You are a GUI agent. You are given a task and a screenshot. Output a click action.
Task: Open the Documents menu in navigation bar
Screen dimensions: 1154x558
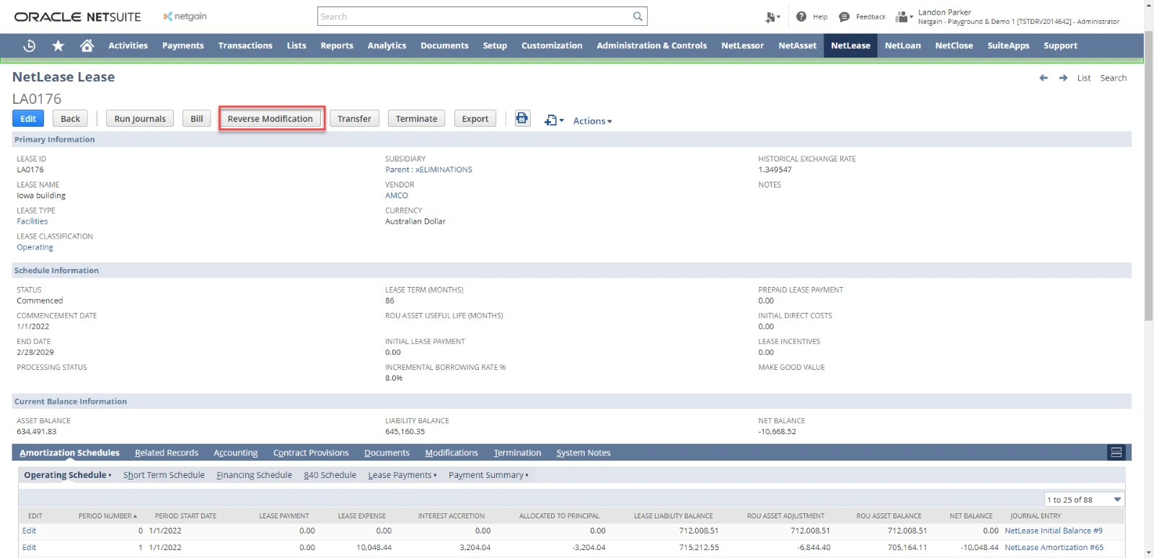click(444, 45)
